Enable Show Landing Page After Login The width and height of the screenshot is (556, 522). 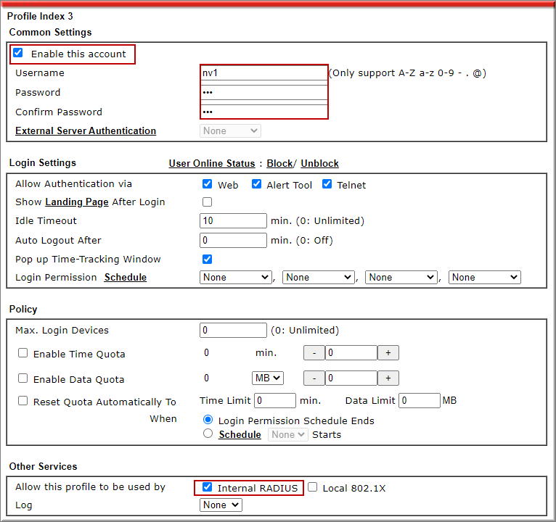pyautogui.click(x=208, y=202)
